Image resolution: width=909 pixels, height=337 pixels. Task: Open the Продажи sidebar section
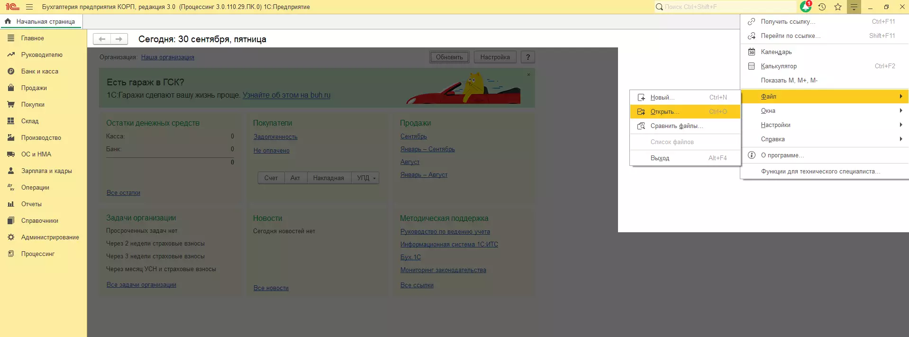coord(34,88)
